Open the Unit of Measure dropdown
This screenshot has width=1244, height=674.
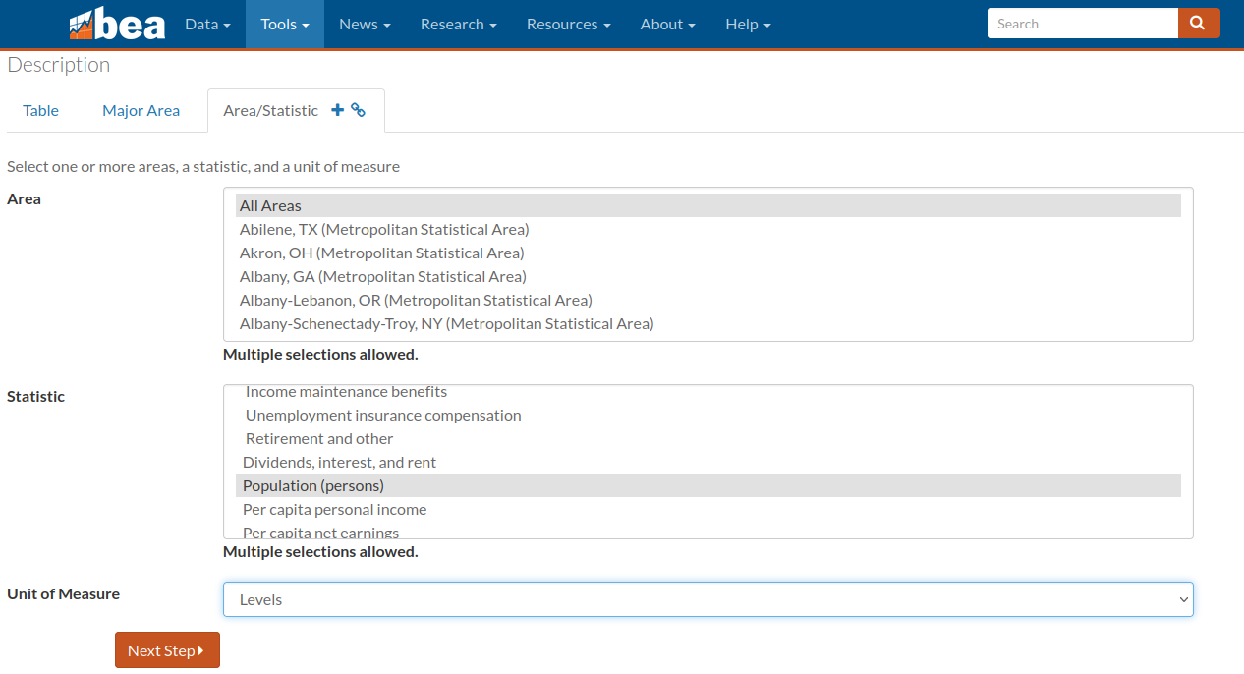tap(707, 599)
